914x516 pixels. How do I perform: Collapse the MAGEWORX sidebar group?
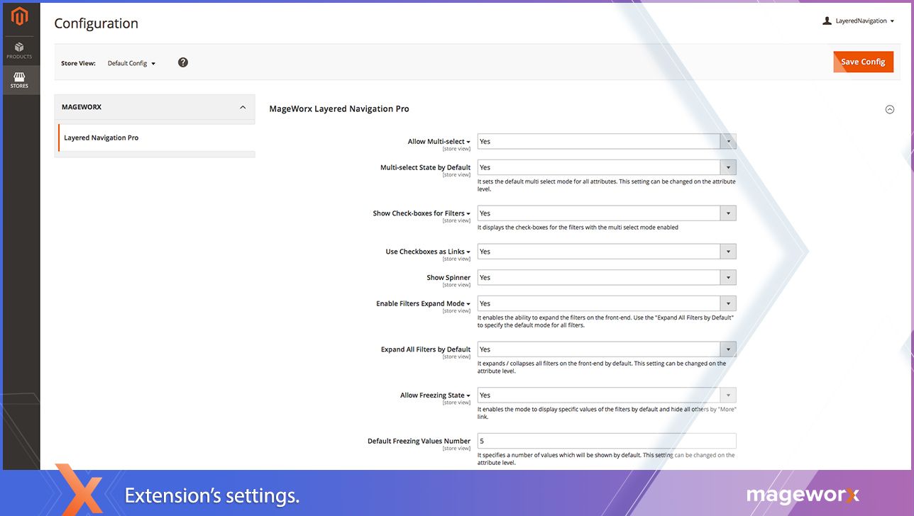coord(243,107)
